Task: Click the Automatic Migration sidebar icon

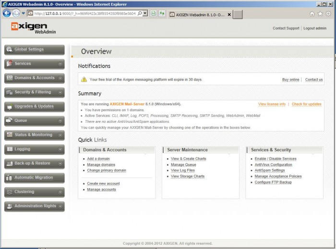Action: pyautogui.click(x=9, y=178)
